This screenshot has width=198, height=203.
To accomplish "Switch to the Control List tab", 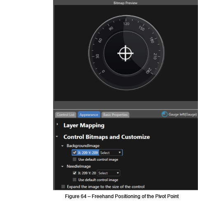I will point(65,115).
